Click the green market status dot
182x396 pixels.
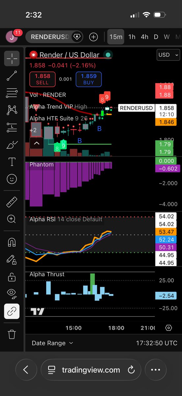[x=108, y=55]
